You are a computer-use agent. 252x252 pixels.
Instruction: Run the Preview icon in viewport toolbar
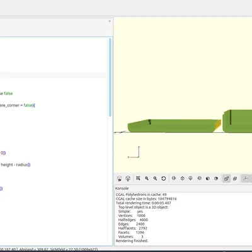pyautogui.click(x=120, y=178)
